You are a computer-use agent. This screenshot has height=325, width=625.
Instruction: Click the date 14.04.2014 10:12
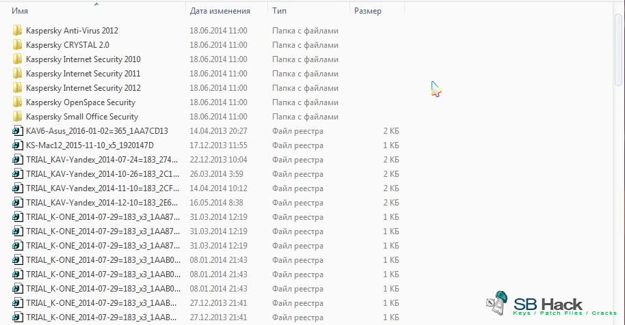218,188
